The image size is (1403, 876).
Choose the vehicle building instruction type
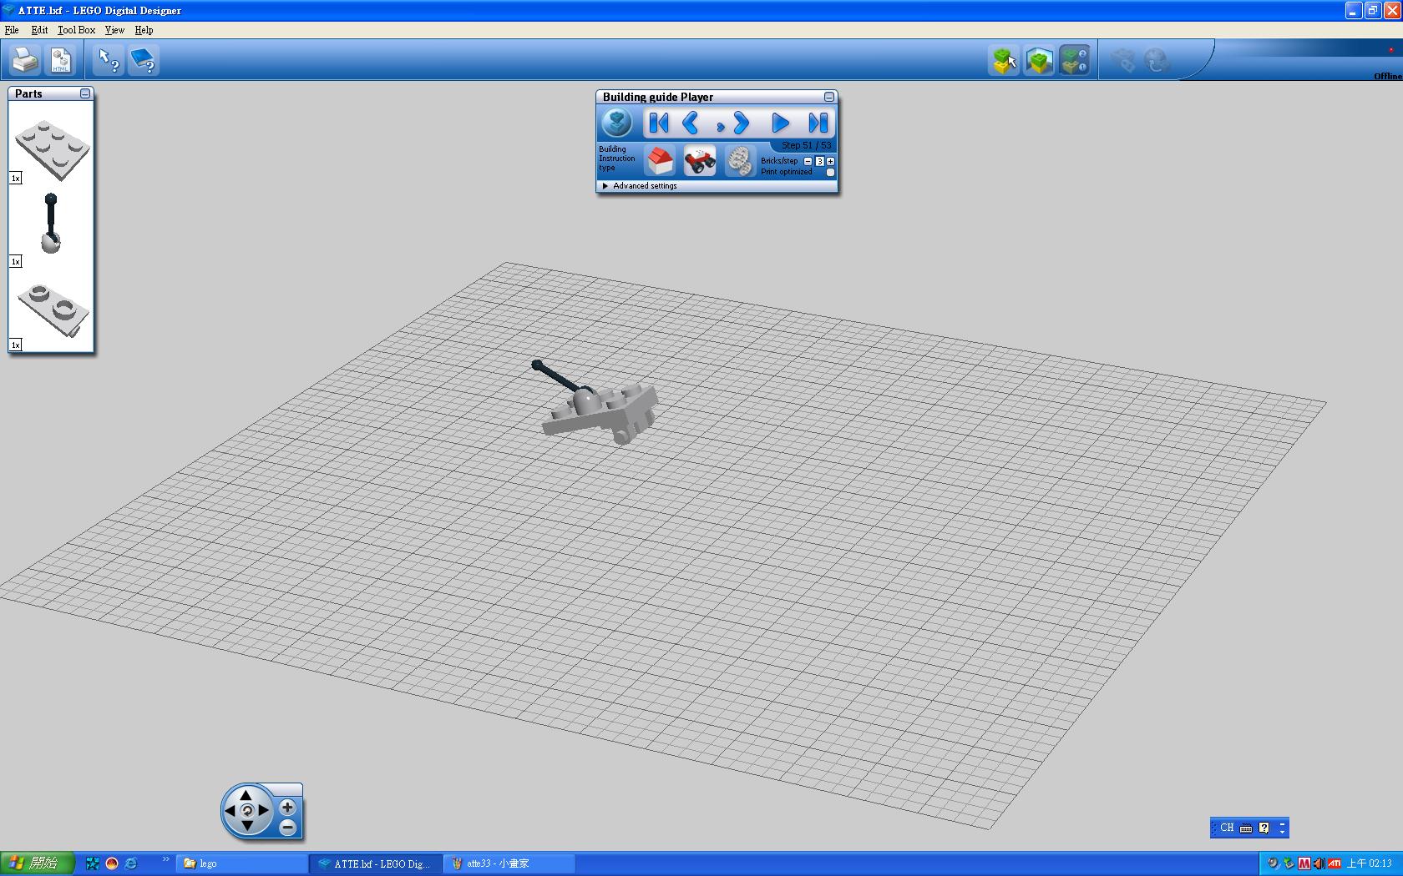point(700,160)
